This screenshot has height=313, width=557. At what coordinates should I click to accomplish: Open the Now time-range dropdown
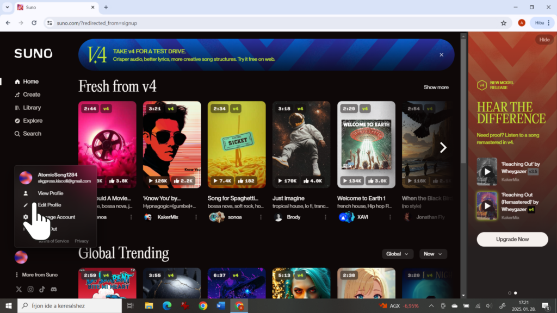point(434,254)
